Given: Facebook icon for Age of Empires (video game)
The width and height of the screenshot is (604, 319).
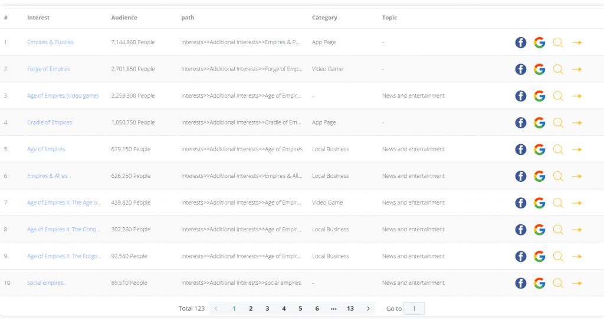Looking at the screenshot, I should click(x=520, y=96).
